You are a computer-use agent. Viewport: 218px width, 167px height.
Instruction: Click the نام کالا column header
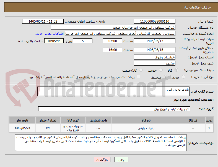click(x=146, y=120)
